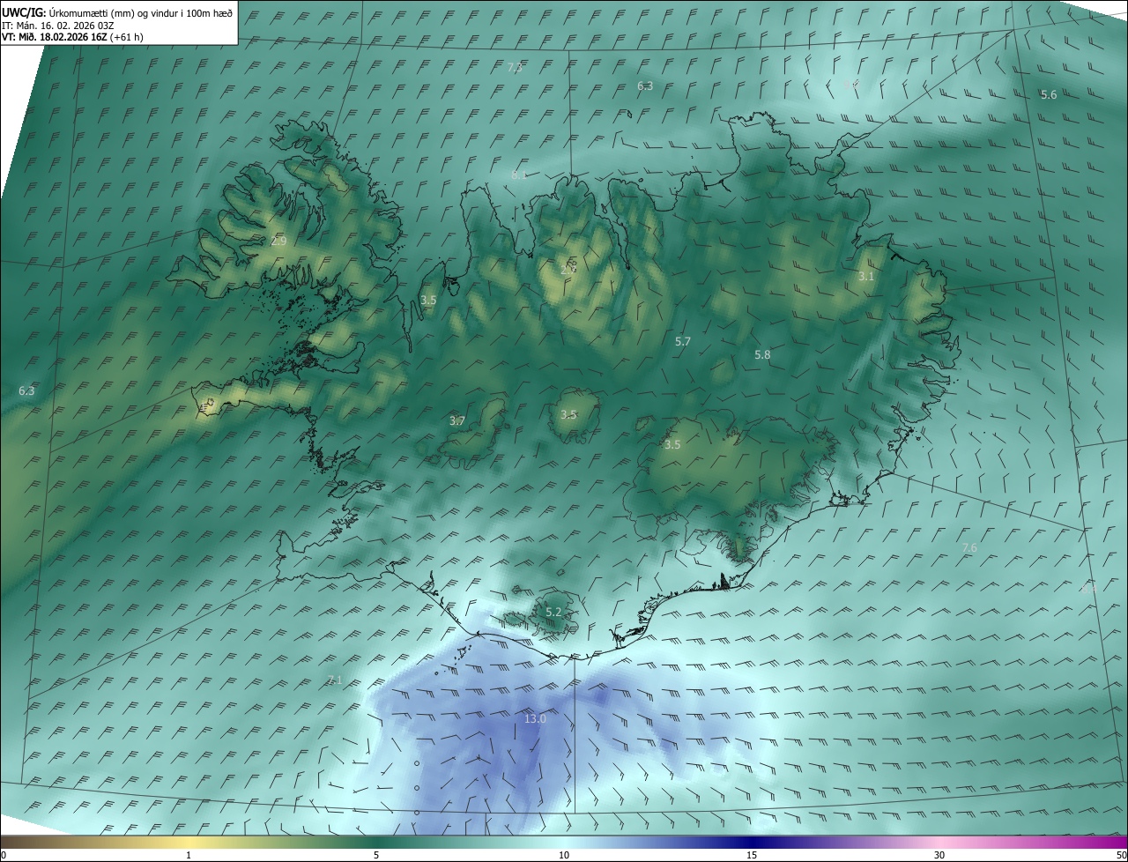Click the "UWC/IG: Úrkomumætti (mm) og vindur" title

117,13
